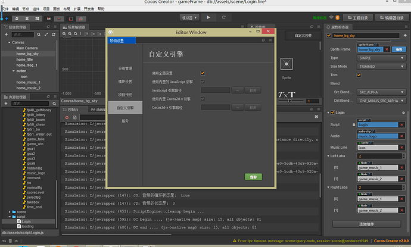Image resolution: width=411 pixels, height=247 pixels.
Task: Collapse the script folder
Action: pos(10,217)
